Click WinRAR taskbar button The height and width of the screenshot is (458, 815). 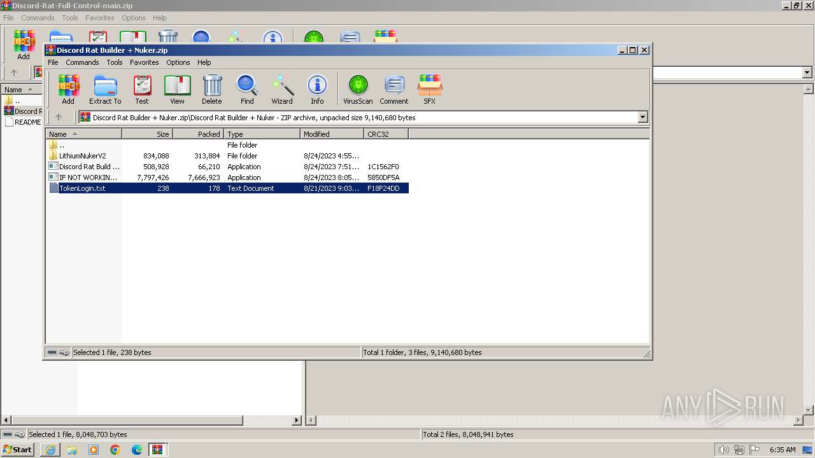157,450
